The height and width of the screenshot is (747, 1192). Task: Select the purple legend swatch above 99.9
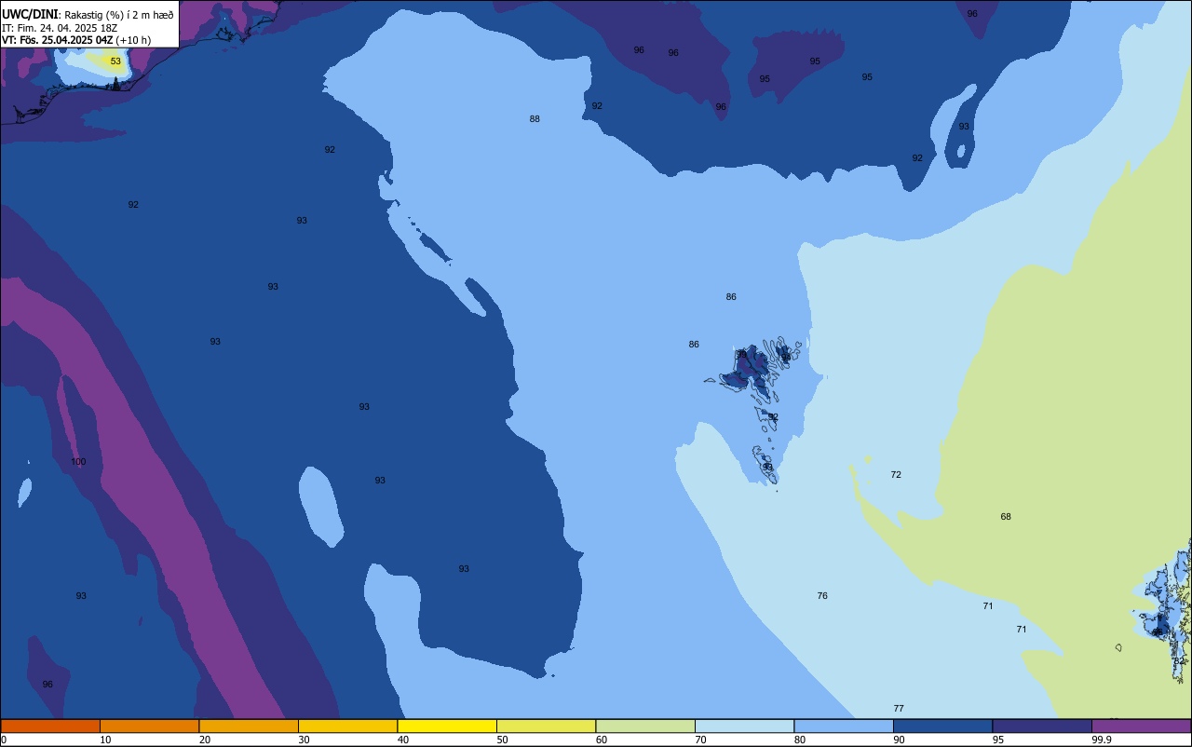(x=1141, y=726)
